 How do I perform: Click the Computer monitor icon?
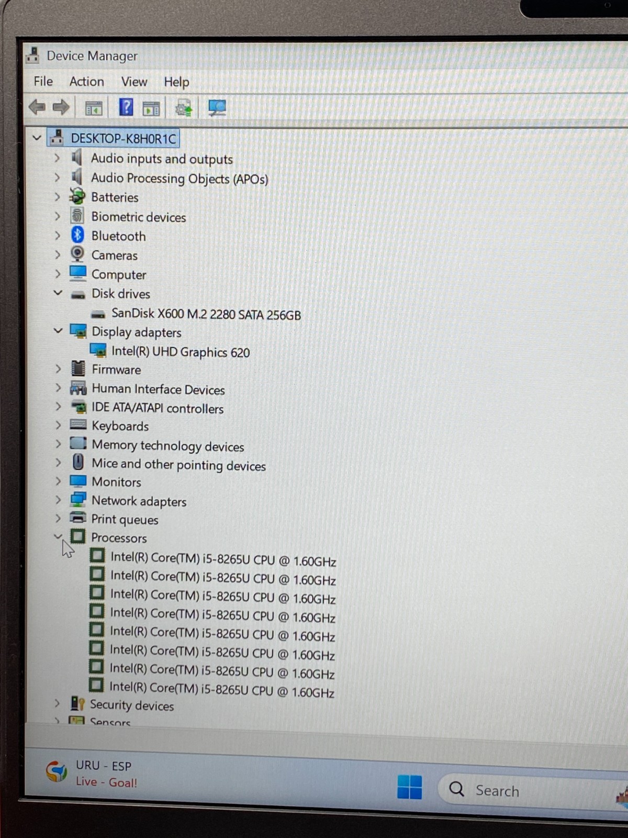[x=78, y=273]
